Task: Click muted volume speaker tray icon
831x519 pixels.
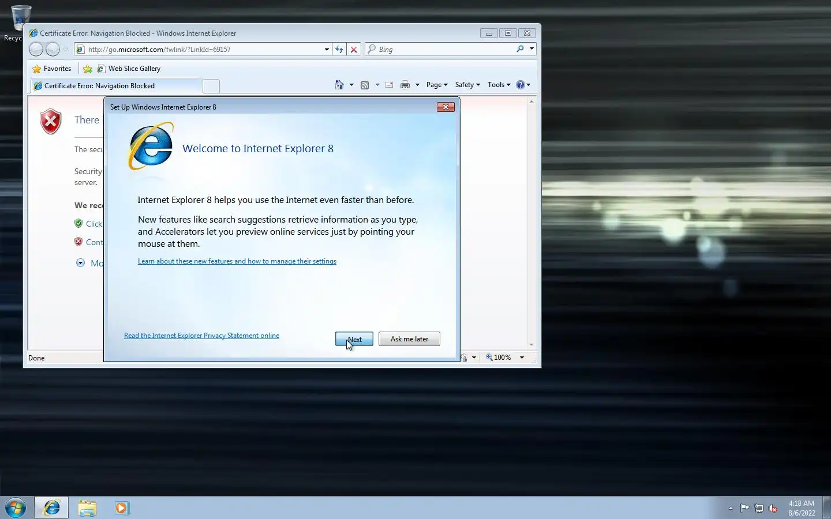Action: pos(773,508)
